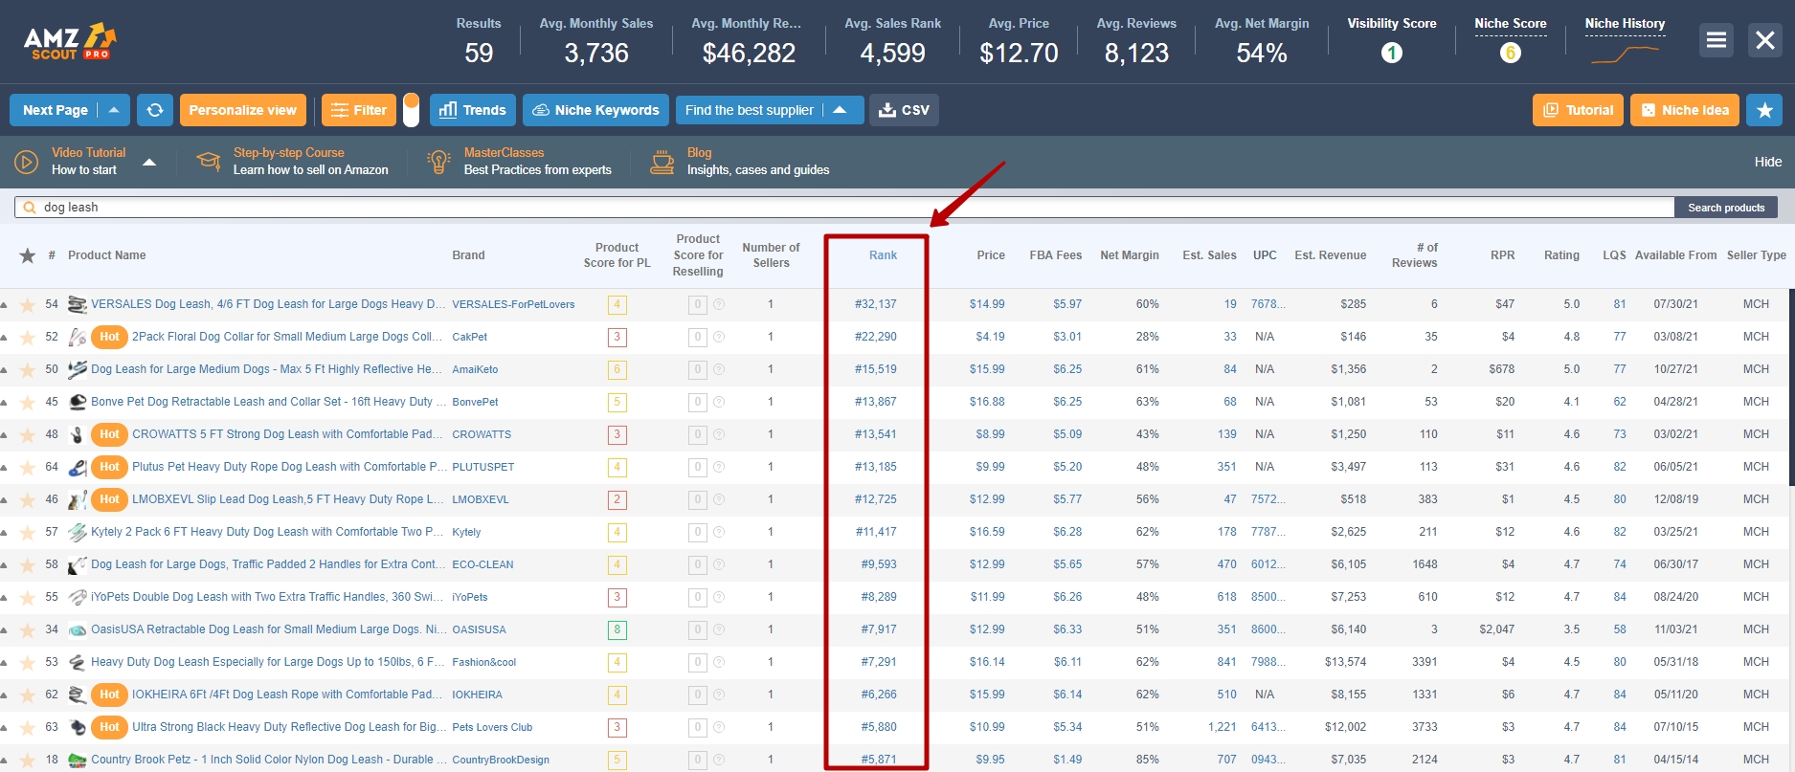Click the help icon in the OASISUSA row

[x=719, y=629]
